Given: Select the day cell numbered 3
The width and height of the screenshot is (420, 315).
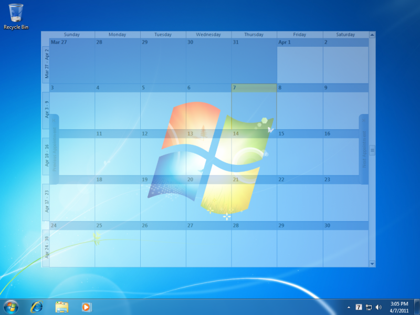Looking at the screenshot, I should (x=72, y=107).
